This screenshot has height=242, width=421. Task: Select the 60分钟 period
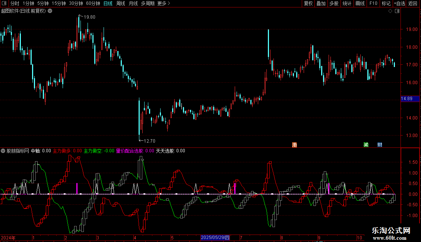(93, 3)
